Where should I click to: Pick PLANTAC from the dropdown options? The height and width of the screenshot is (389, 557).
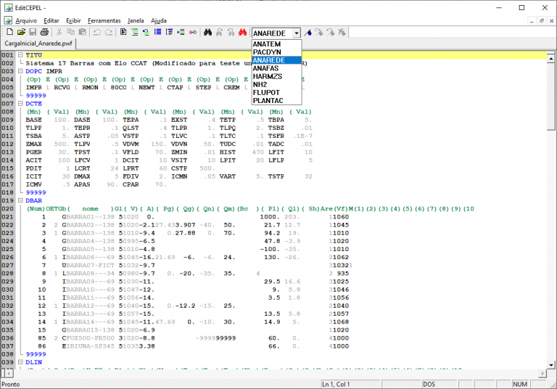268,100
